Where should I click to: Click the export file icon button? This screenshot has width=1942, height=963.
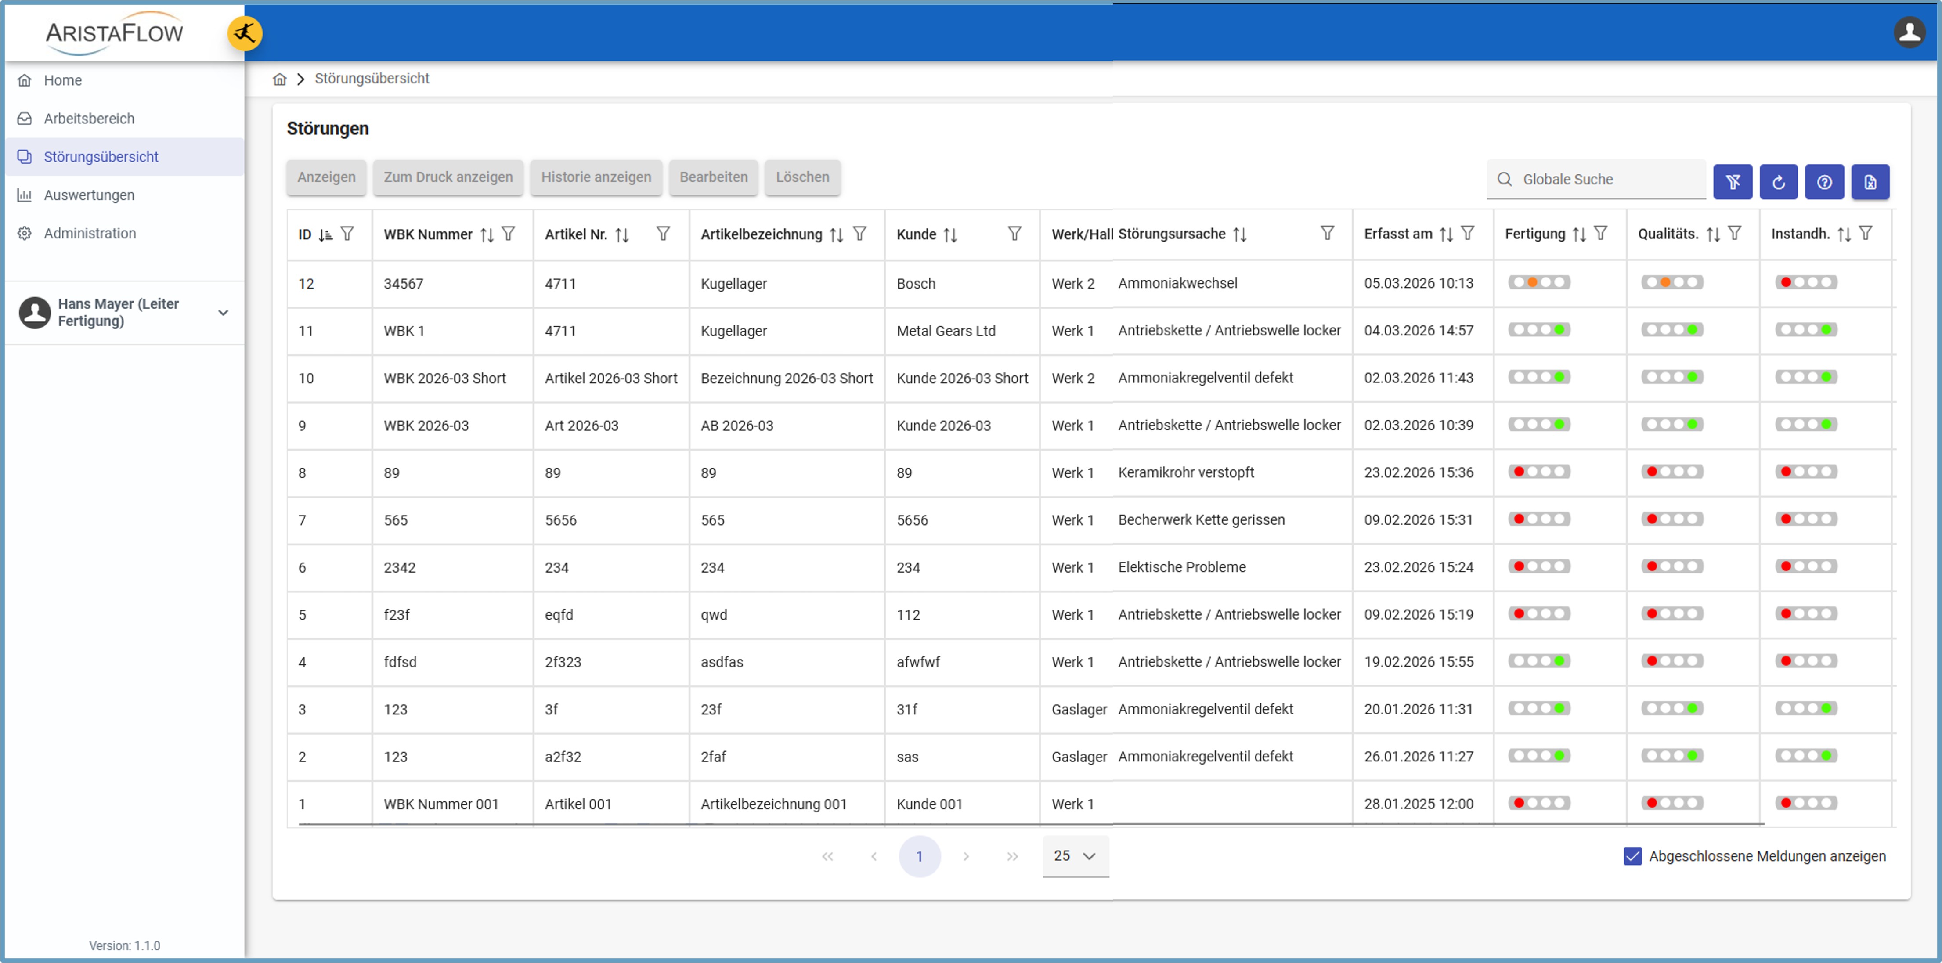tap(1870, 182)
